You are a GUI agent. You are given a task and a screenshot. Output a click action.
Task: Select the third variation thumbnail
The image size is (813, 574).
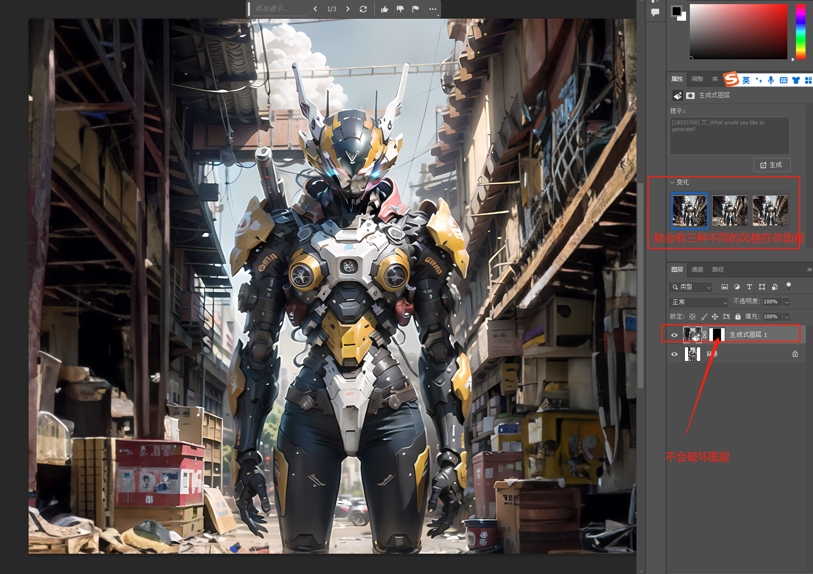770,211
